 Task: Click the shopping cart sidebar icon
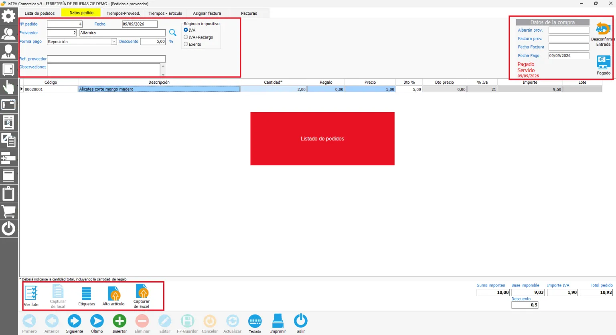coord(8,211)
